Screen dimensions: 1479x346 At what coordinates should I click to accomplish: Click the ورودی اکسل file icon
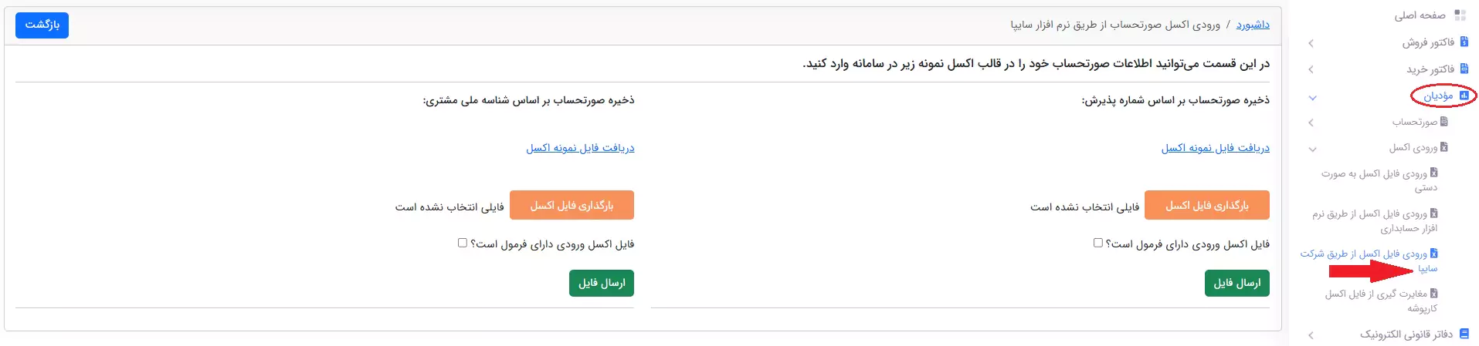pyautogui.click(x=1444, y=147)
